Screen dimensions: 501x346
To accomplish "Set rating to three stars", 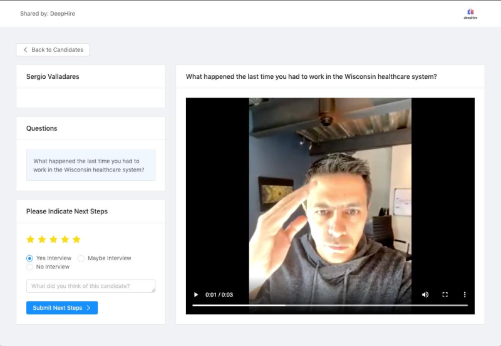I will point(53,240).
